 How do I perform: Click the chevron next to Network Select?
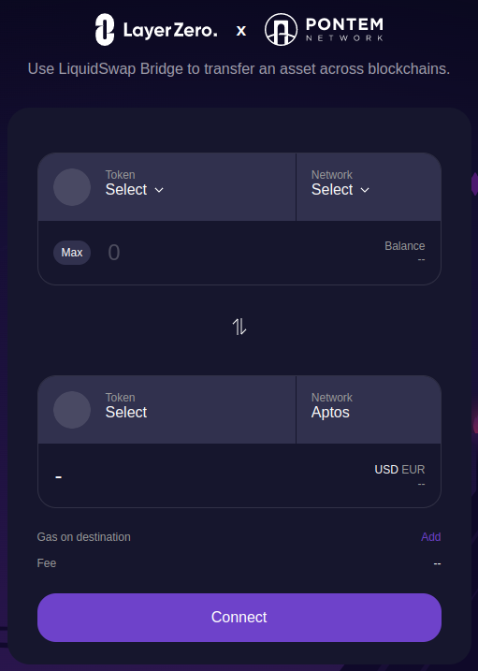pyautogui.click(x=365, y=190)
